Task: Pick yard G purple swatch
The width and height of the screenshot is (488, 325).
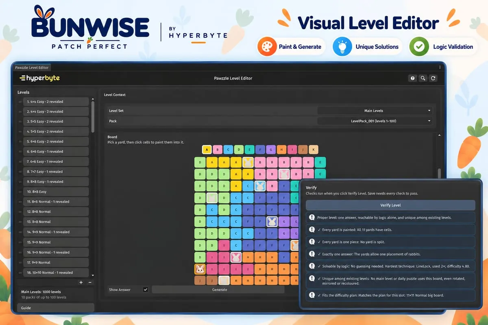Action: pos(270,149)
